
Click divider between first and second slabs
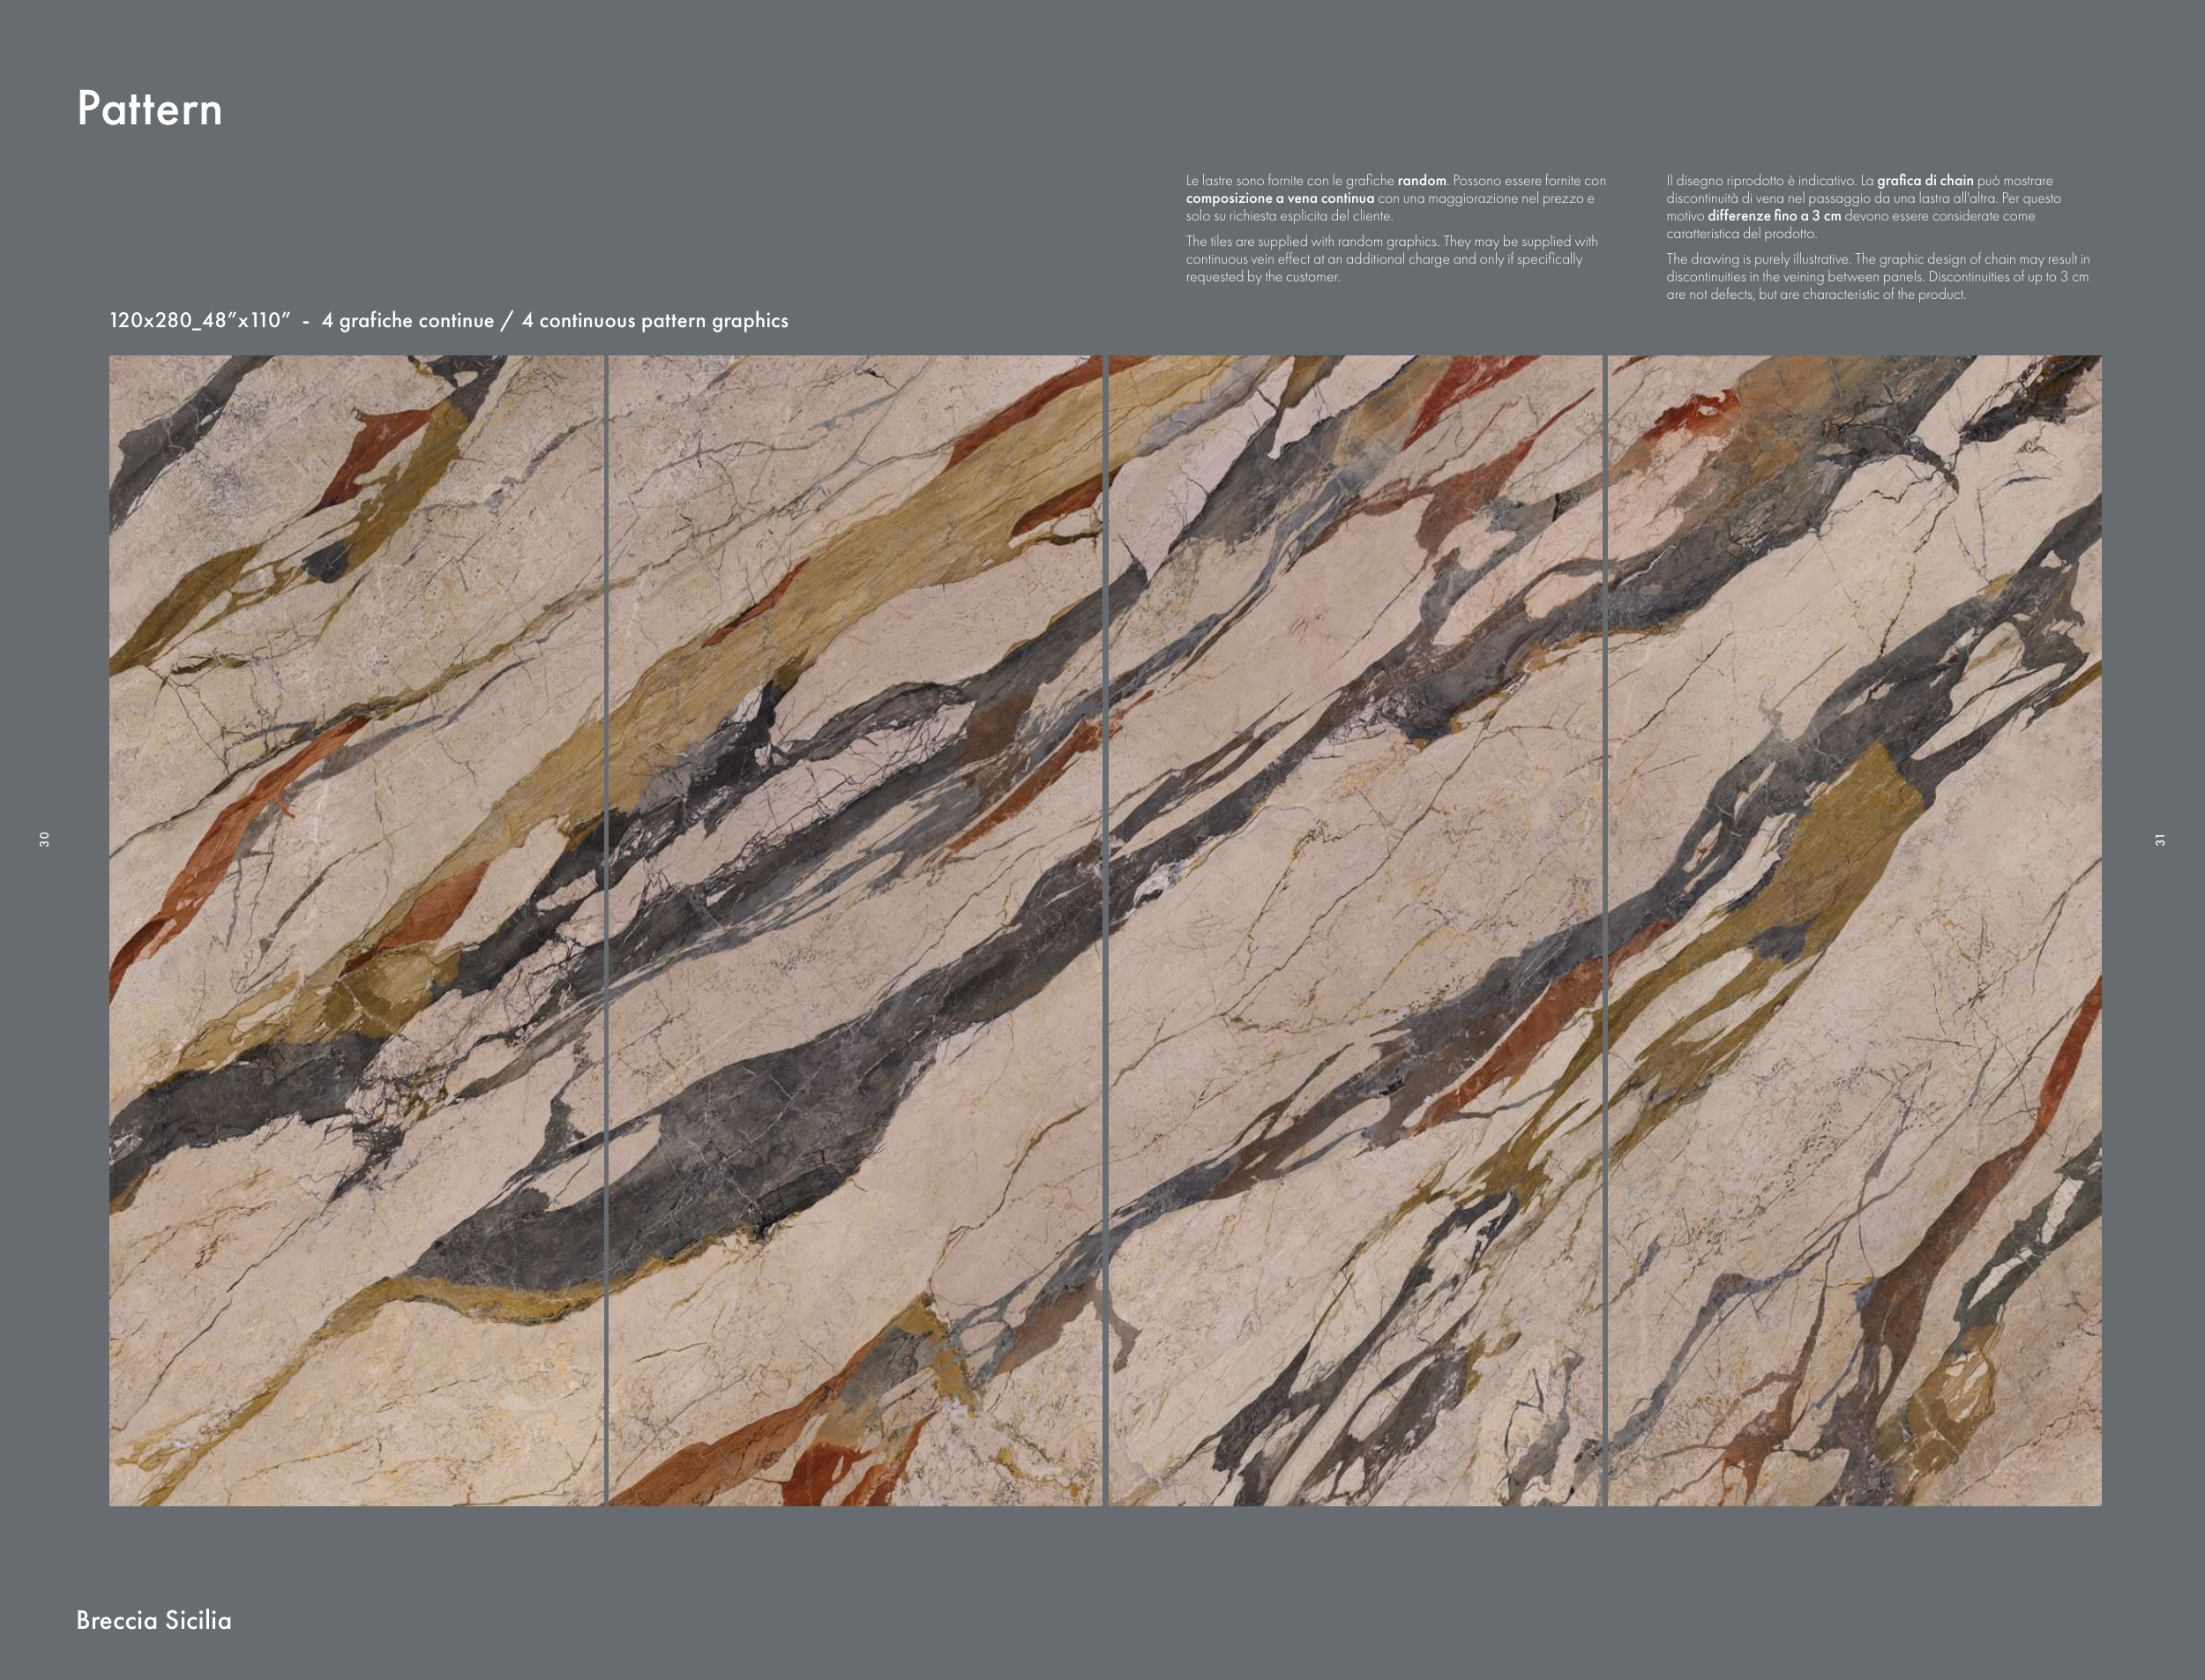coord(606,930)
